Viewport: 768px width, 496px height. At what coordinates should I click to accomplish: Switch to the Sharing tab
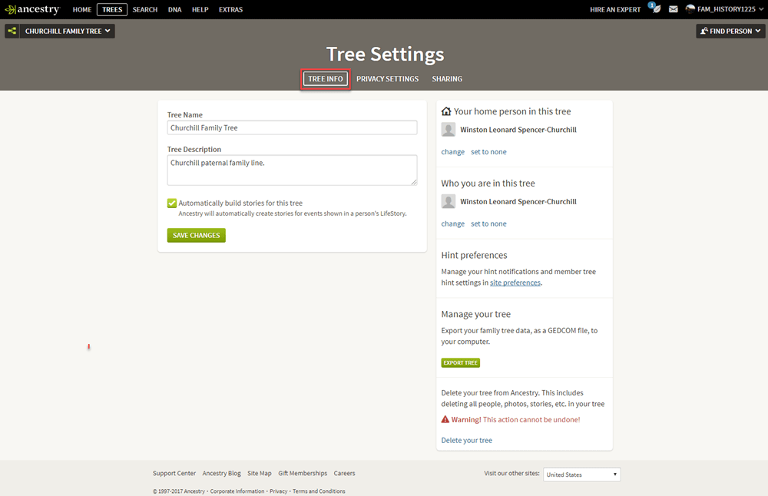pyautogui.click(x=447, y=79)
